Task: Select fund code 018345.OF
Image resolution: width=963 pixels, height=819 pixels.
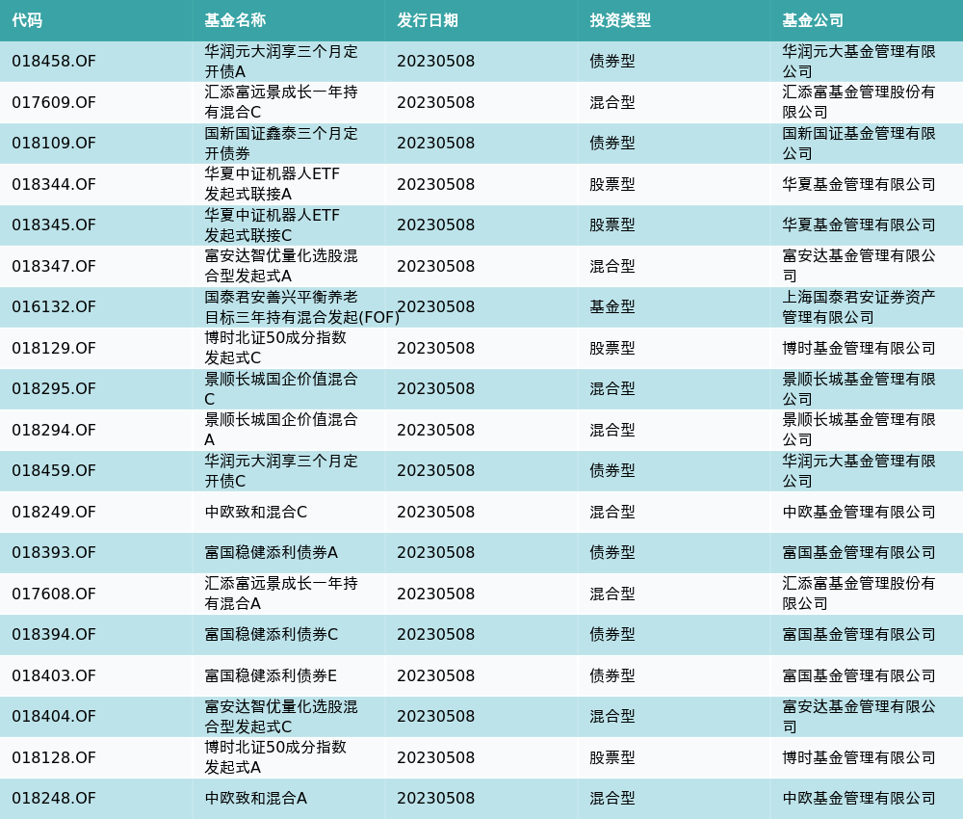Action: [54, 225]
